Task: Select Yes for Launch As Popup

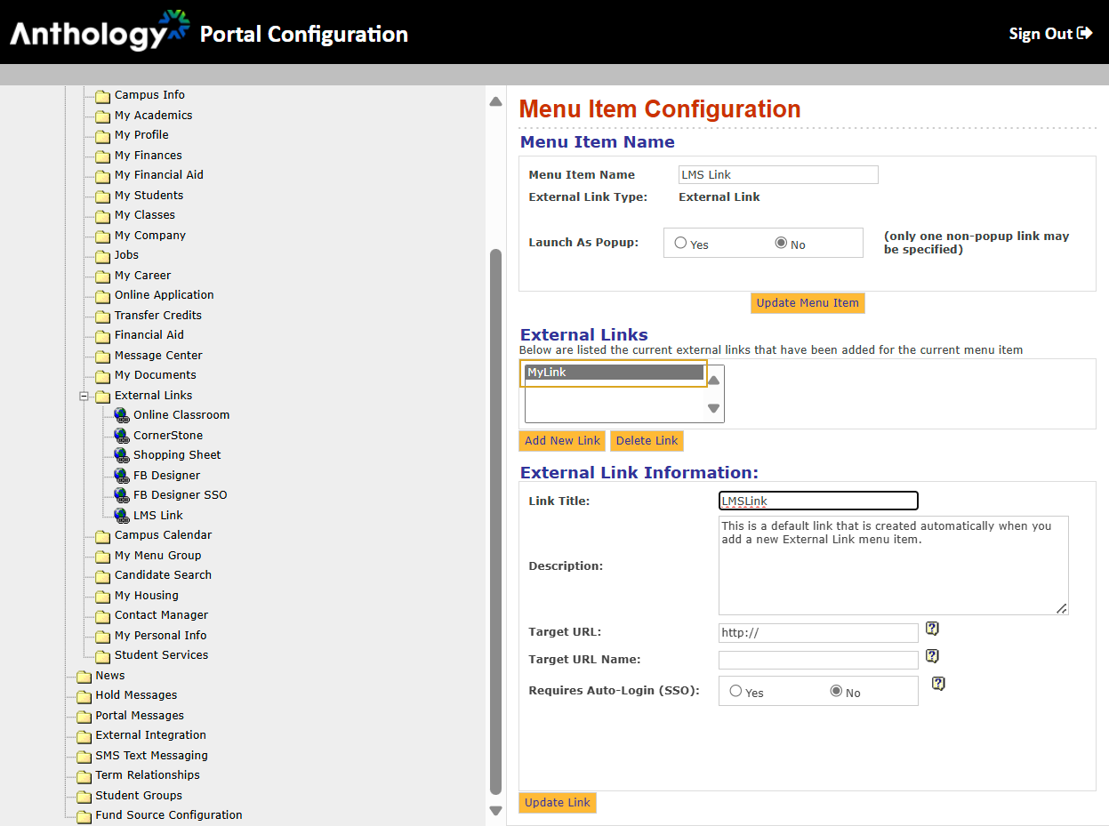Action: point(681,243)
